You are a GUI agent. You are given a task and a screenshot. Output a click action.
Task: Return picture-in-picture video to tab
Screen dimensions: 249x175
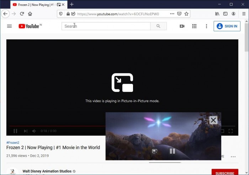pos(154,151)
